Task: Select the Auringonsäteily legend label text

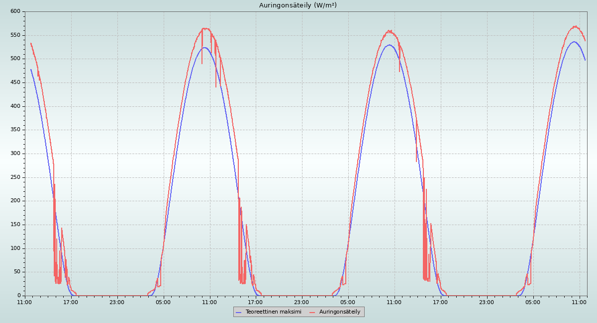Action: coord(340,312)
